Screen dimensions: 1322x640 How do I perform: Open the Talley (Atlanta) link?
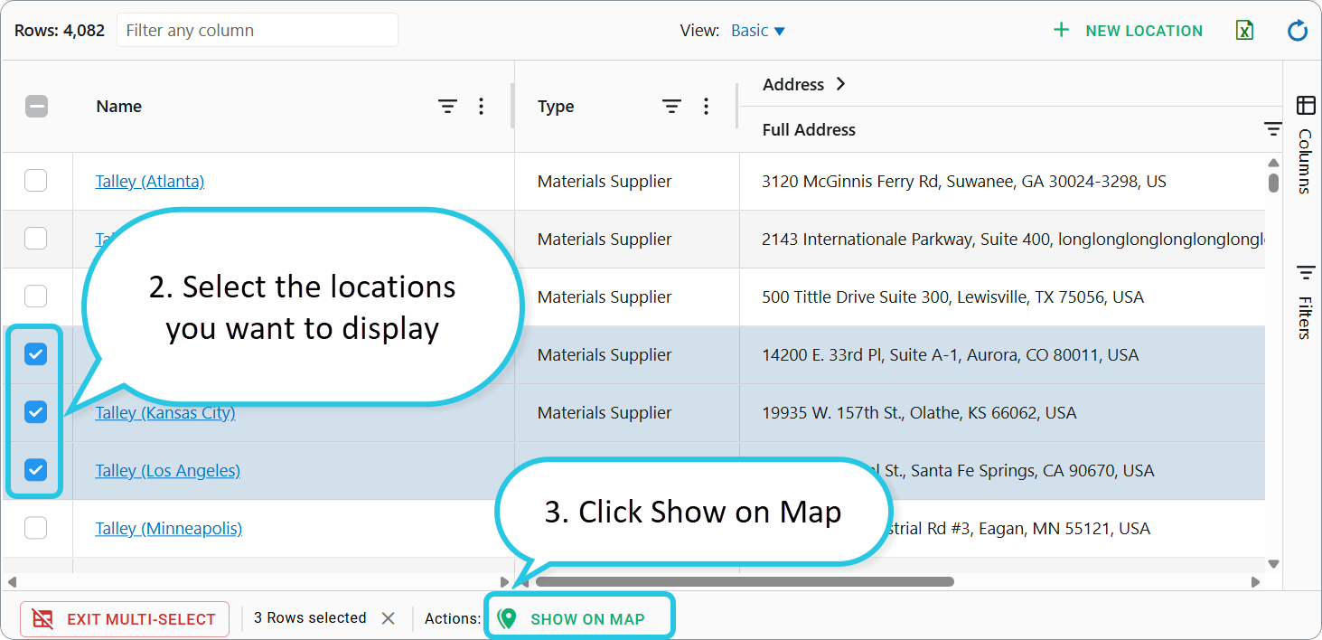point(150,182)
